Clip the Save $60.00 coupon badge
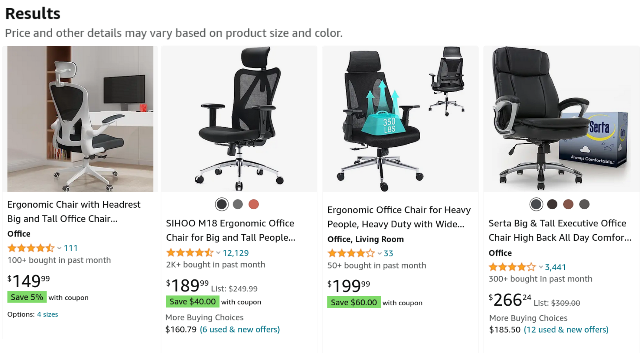Image resolution: width=644 pixels, height=355 pixels. (354, 302)
